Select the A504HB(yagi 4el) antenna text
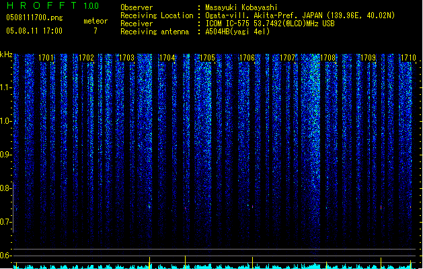The image size is (423, 269). pos(237,32)
